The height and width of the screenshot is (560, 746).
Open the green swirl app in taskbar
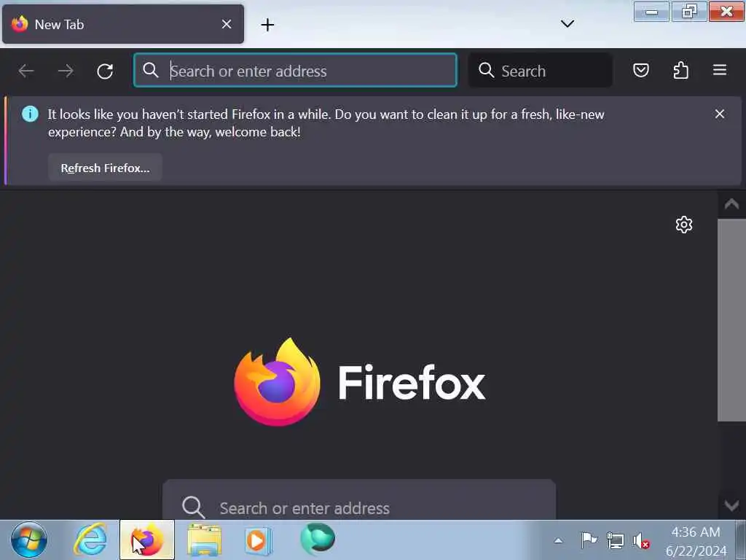tap(318, 540)
